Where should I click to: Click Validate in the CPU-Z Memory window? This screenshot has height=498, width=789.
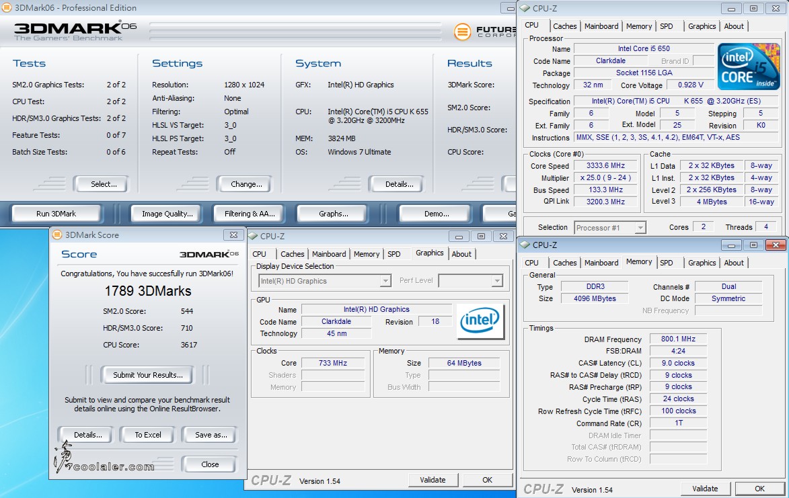(x=705, y=489)
